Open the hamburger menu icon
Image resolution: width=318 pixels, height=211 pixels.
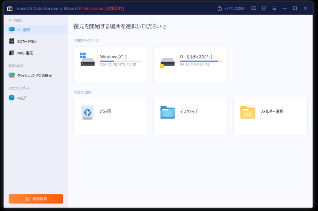pos(274,8)
